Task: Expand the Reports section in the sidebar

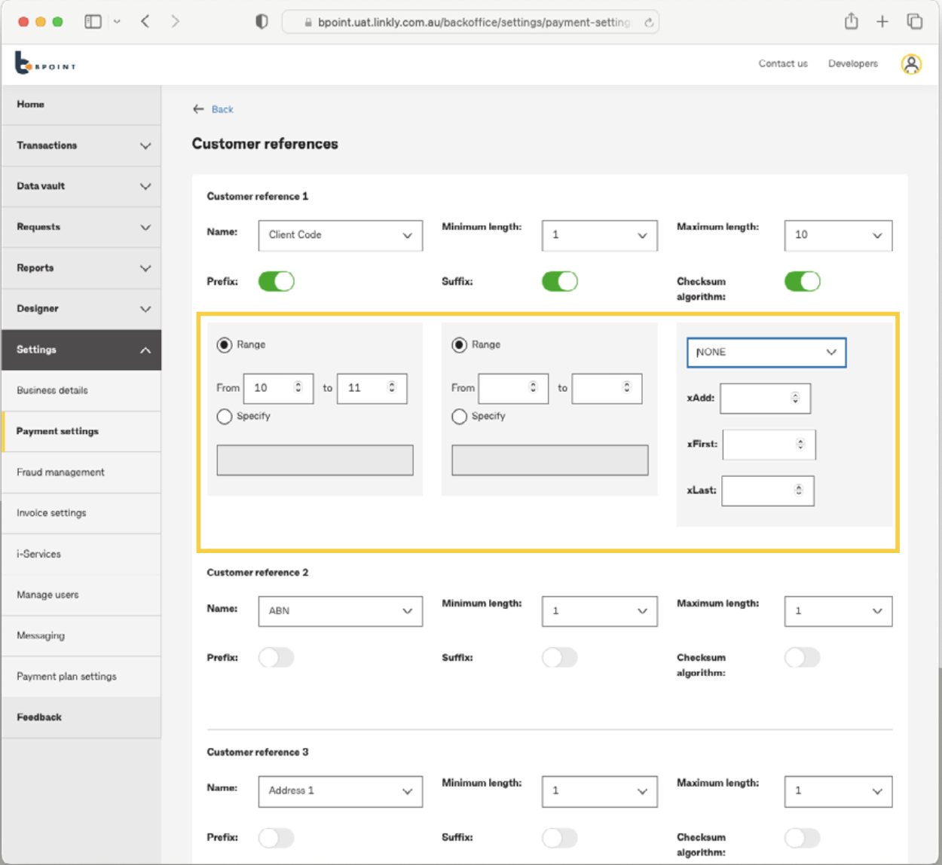Action: pyautogui.click(x=81, y=267)
